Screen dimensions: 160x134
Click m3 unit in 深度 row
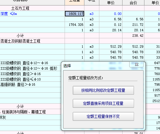pyautogui.click(x=91, y=14)
